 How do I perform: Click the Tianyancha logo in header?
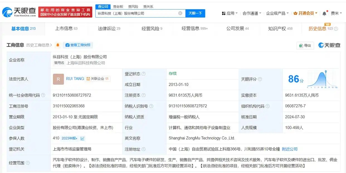pyautogui.click(x=19, y=12)
